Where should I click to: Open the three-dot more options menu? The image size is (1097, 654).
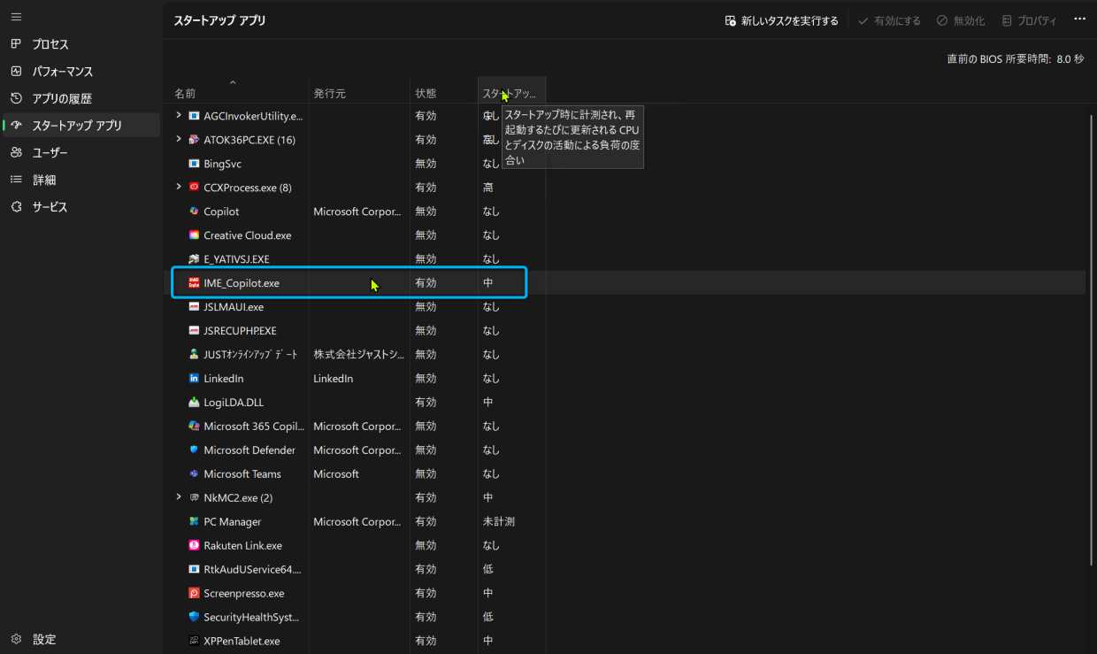[1079, 19]
